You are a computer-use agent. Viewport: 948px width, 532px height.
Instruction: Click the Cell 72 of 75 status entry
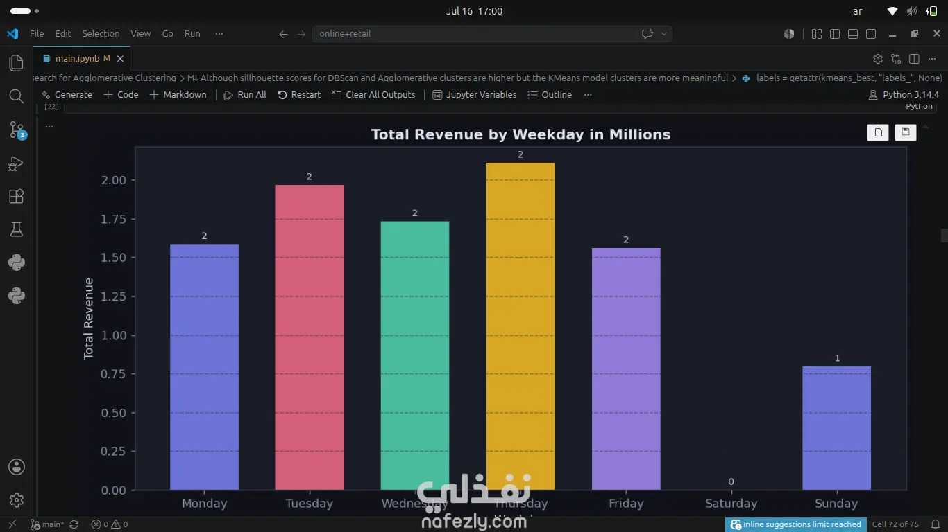tap(895, 524)
